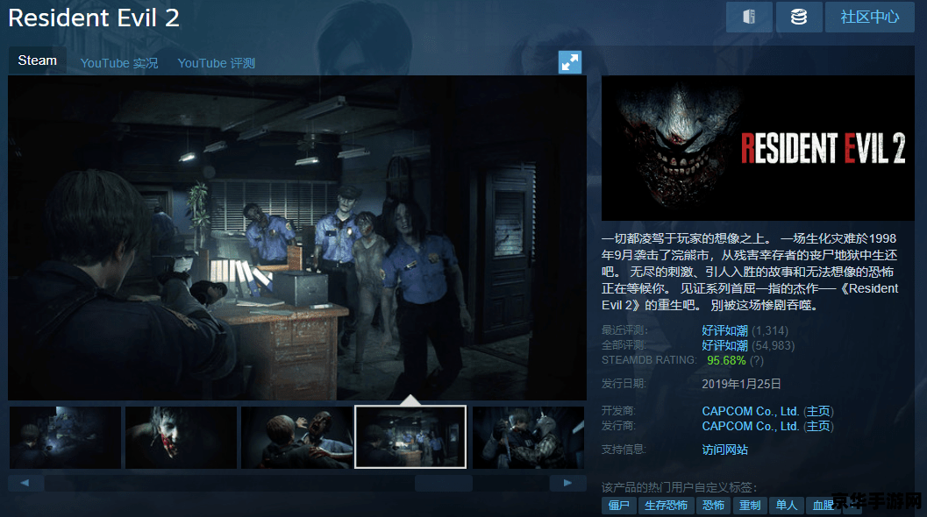
Task: Select the thumbnail of zombie biting Leon
Action: tap(296, 437)
